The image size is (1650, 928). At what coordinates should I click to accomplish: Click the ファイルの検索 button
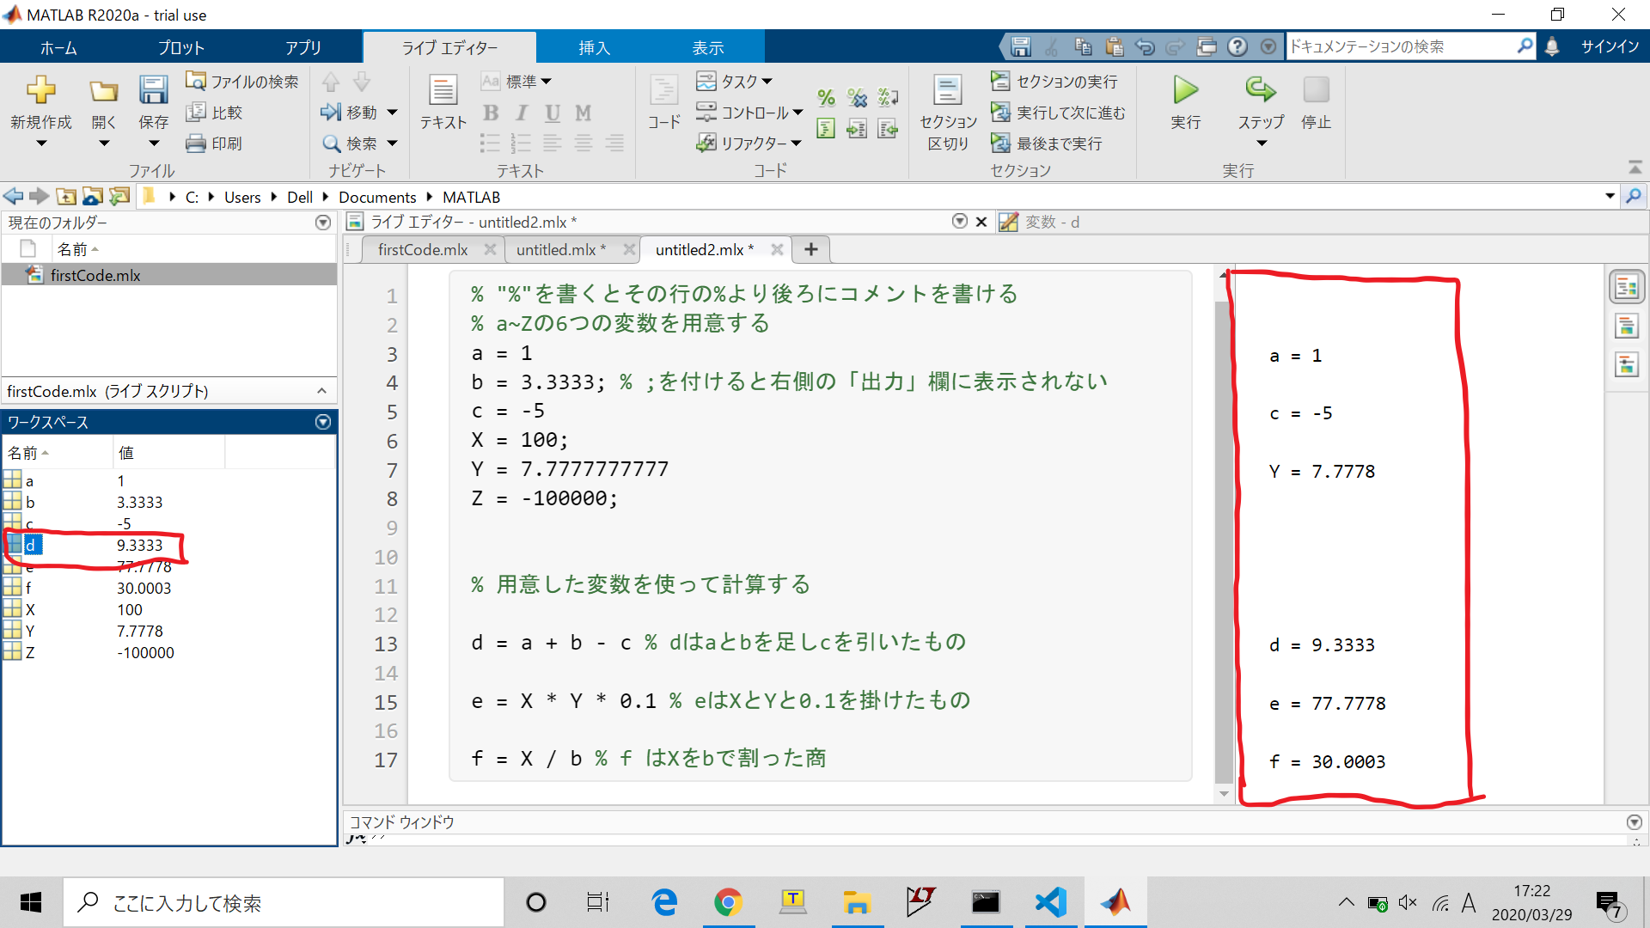pyautogui.click(x=242, y=82)
